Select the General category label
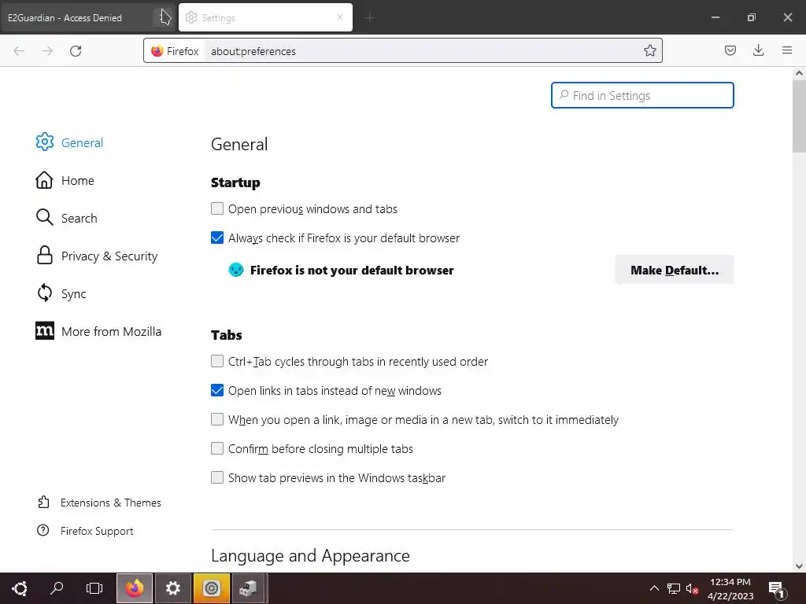Image resolution: width=806 pixels, height=604 pixels. (82, 143)
